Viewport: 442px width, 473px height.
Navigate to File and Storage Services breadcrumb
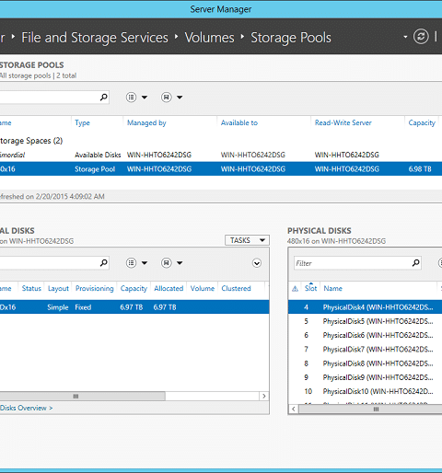coord(95,38)
